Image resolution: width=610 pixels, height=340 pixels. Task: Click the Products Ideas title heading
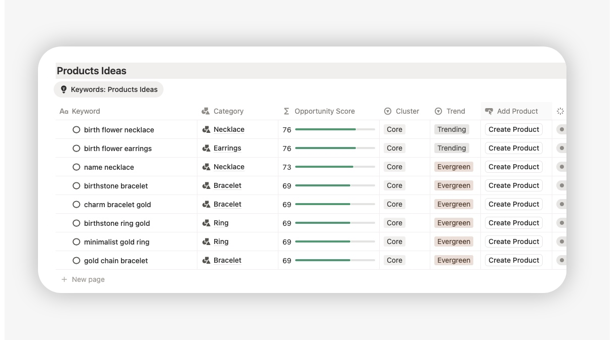tap(92, 71)
